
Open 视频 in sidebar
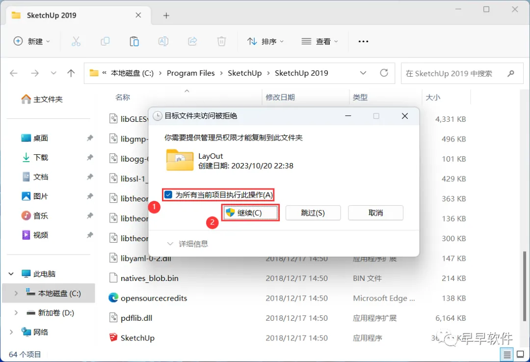pyautogui.click(x=35, y=235)
